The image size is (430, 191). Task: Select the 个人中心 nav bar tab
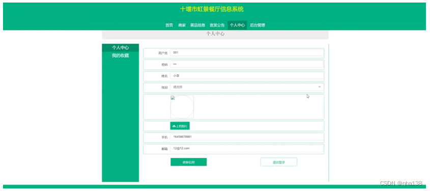coord(237,25)
